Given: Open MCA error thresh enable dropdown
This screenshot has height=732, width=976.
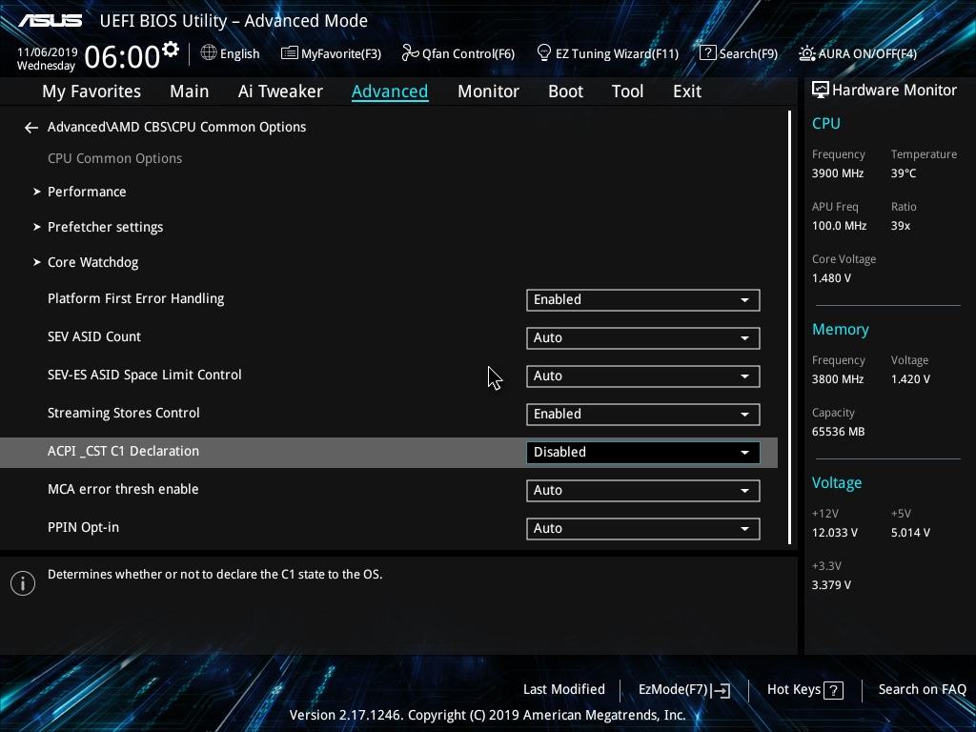Looking at the screenshot, I should [643, 491].
